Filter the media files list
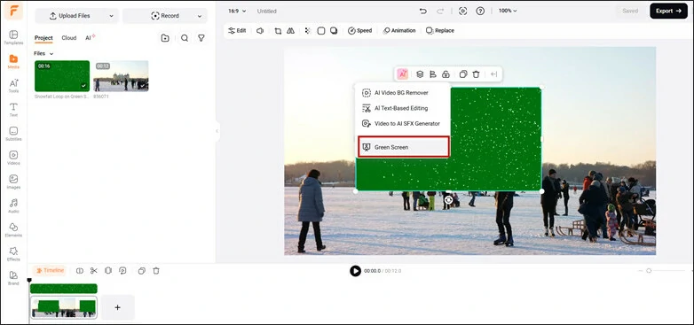Image resolution: width=694 pixels, height=325 pixels. coord(201,38)
